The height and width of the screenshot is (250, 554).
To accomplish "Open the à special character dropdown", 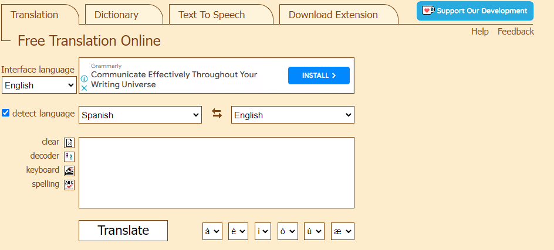I will [x=212, y=231].
